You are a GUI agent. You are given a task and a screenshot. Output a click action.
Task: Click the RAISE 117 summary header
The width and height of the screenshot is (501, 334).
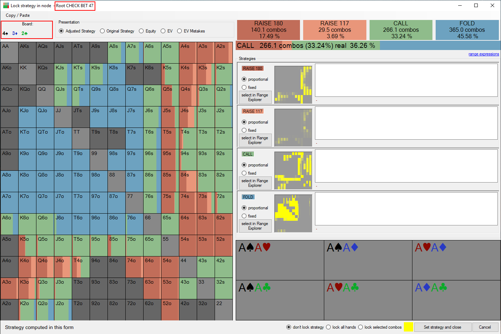[x=335, y=30]
